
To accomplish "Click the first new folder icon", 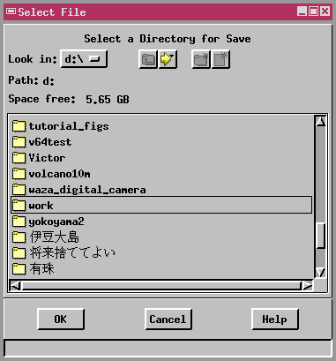I will 201,59.
